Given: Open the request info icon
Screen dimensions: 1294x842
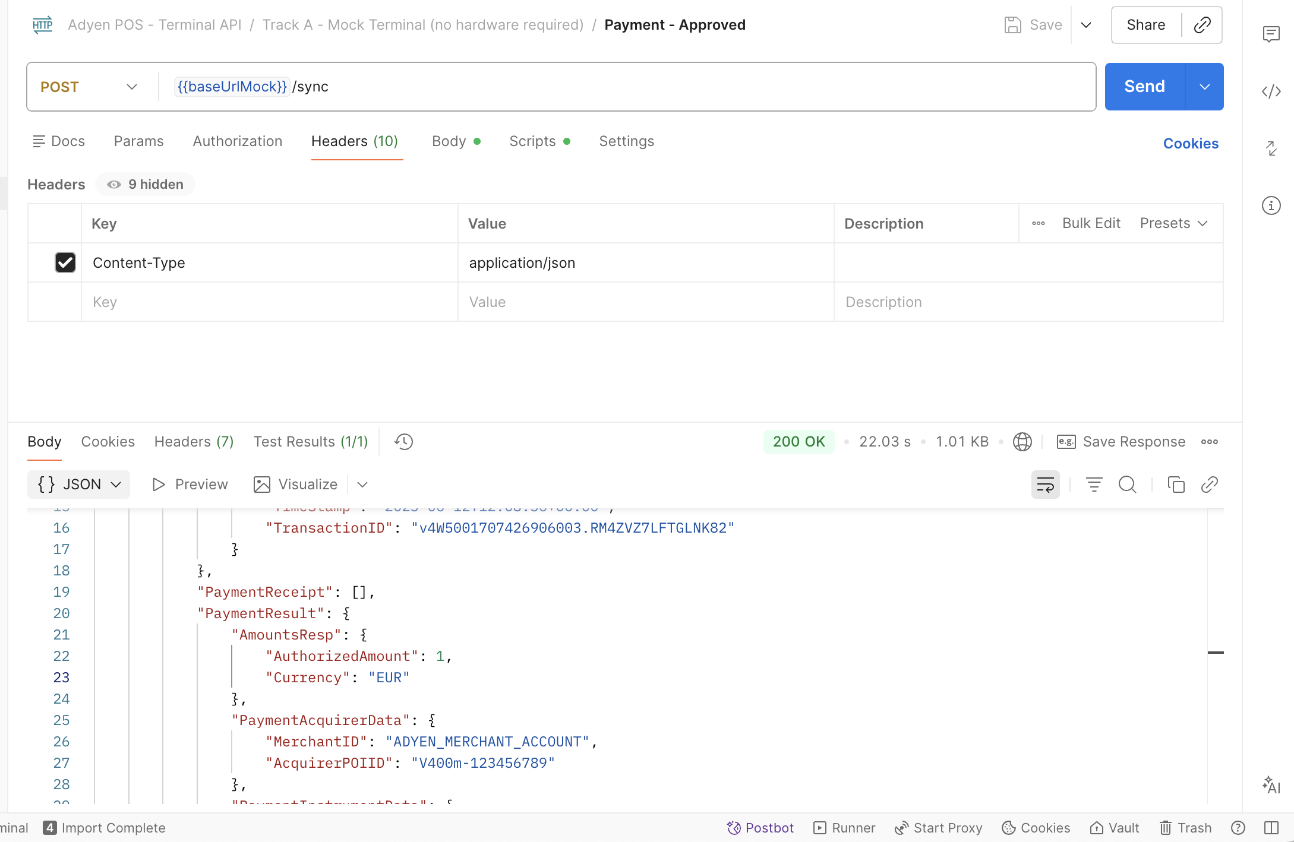Looking at the screenshot, I should coord(1271,205).
